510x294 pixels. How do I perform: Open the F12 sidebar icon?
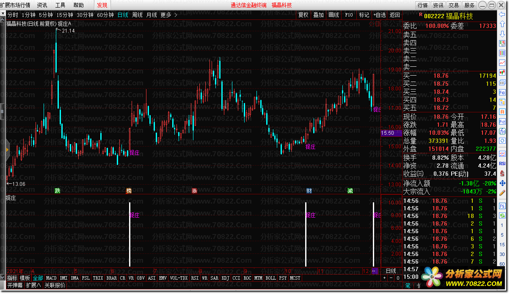click(502, 121)
